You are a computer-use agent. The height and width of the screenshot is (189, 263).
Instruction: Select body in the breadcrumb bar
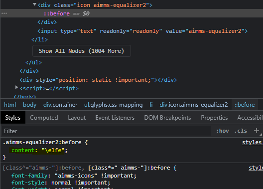click(x=30, y=105)
